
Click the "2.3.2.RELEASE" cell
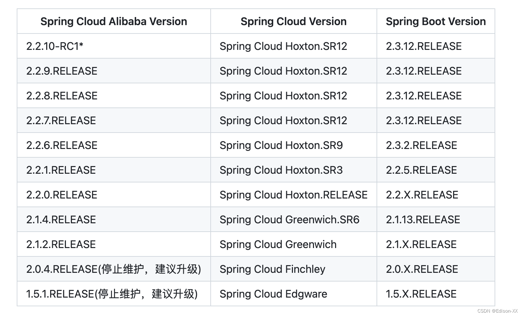tap(436, 145)
